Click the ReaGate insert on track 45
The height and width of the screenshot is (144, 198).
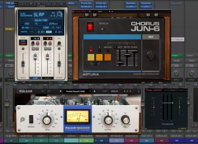[x=131, y=3]
